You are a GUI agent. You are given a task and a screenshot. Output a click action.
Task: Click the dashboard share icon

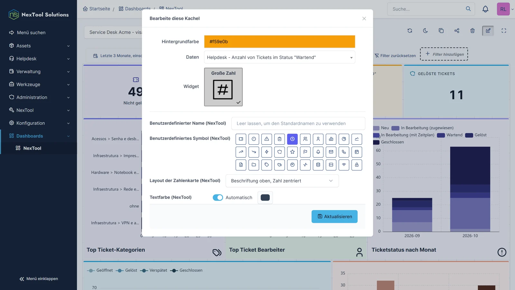pos(457,31)
